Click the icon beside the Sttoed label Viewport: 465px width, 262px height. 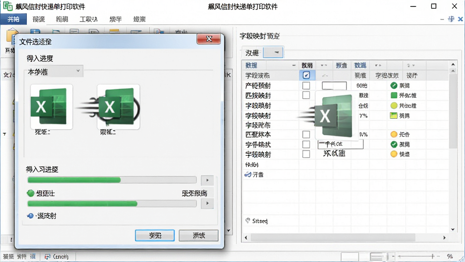pos(247,221)
